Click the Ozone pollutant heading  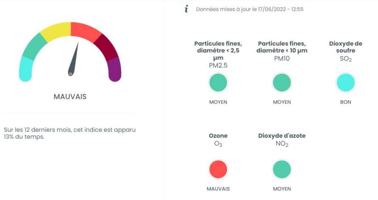pos(218,136)
